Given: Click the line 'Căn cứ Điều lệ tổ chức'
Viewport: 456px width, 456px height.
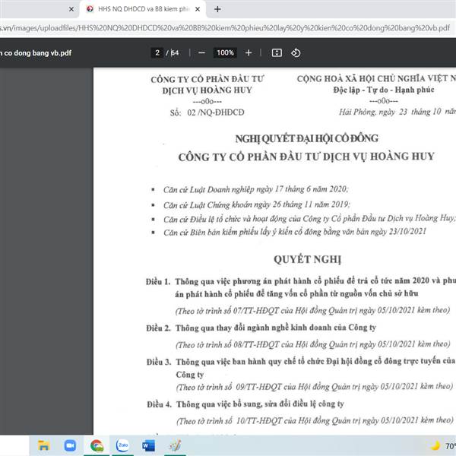Looking at the screenshot, I should pyautogui.click(x=309, y=218).
